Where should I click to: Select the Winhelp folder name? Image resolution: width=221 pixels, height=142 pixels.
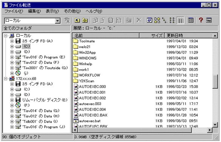click(x=85, y=64)
